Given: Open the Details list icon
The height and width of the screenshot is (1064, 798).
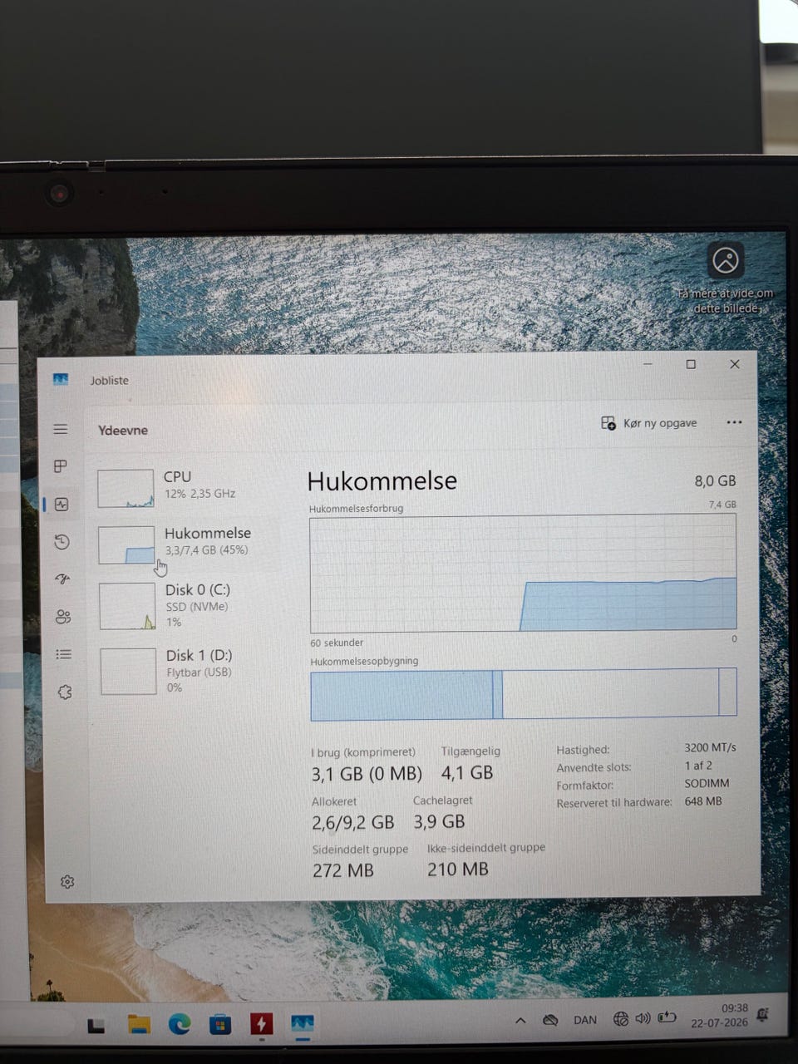Looking at the screenshot, I should tap(64, 654).
